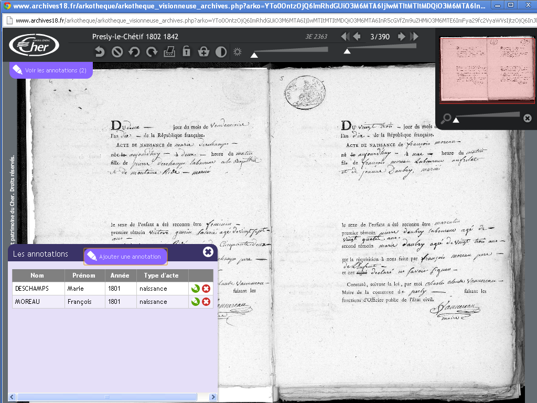Close the 'Les annotations' panel

tap(208, 252)
